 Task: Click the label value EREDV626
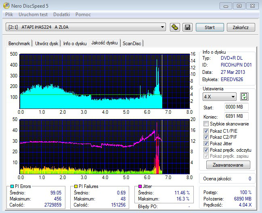[x=232, y=79]
